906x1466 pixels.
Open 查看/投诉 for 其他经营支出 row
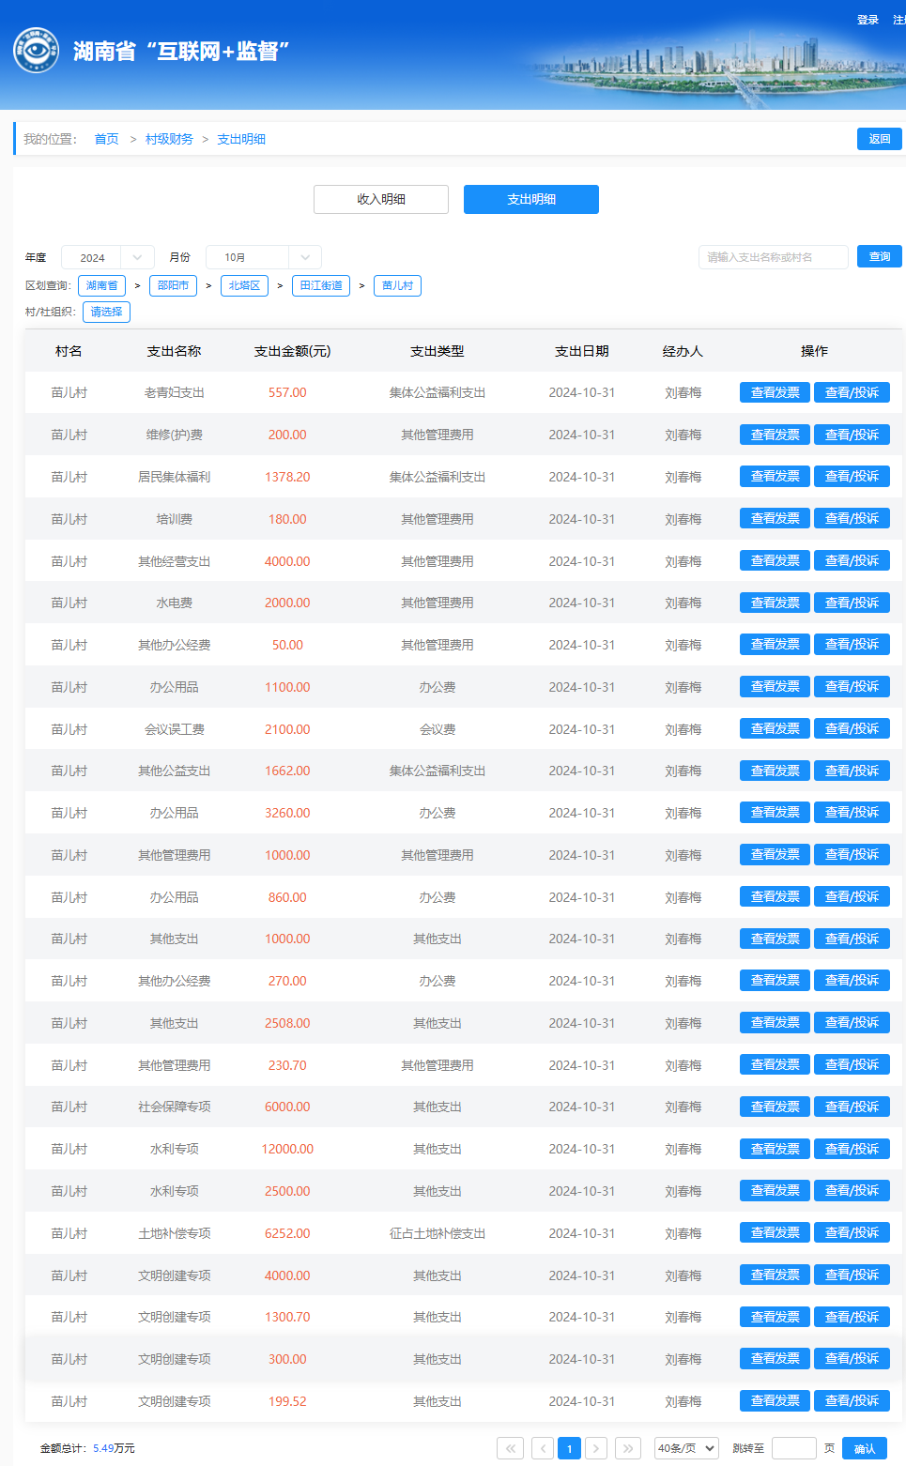point(852,560)
